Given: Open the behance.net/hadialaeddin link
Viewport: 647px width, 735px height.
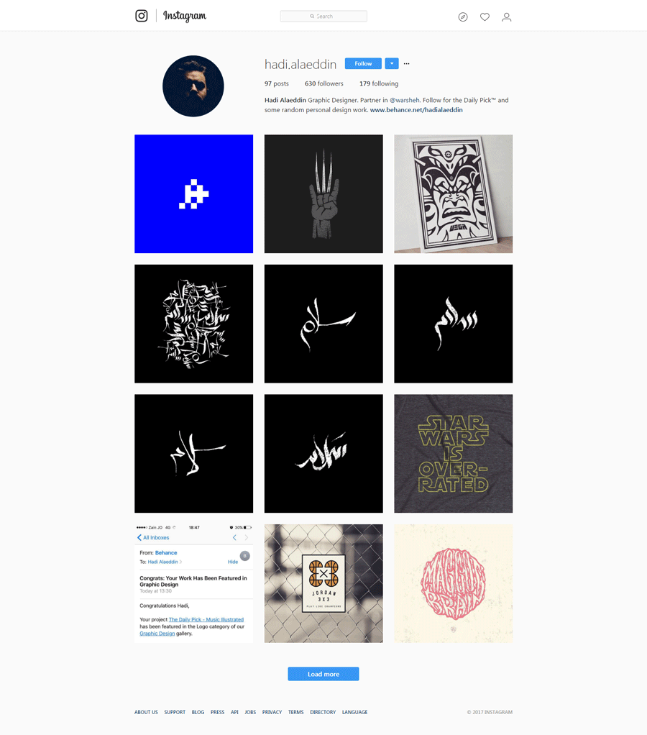Looking at the screenshot, I should point(416,110).
